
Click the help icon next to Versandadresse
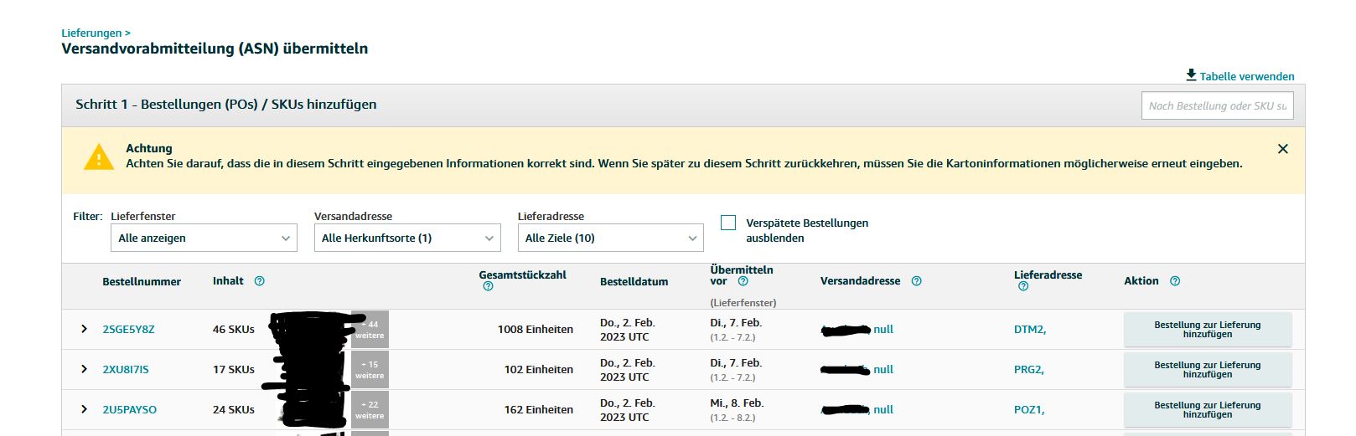click(x=916, y=281)
